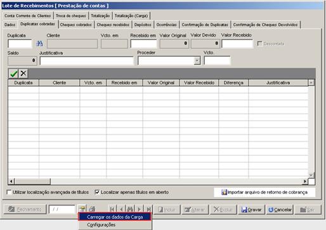Confirm entry with the green checkmark button
326x230 pixels.
click(x=13, y=73)
